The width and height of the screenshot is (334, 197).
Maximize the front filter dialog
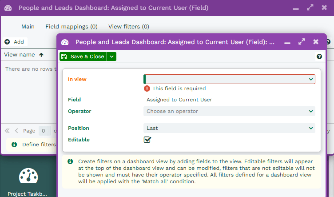302,42
